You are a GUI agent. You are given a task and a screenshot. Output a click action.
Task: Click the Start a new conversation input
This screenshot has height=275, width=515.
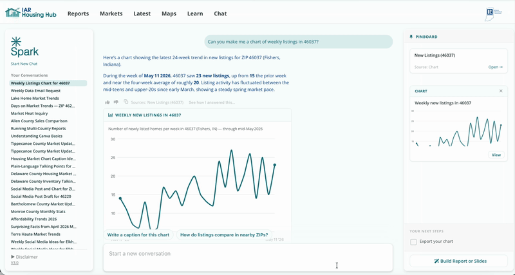(248, 258)
